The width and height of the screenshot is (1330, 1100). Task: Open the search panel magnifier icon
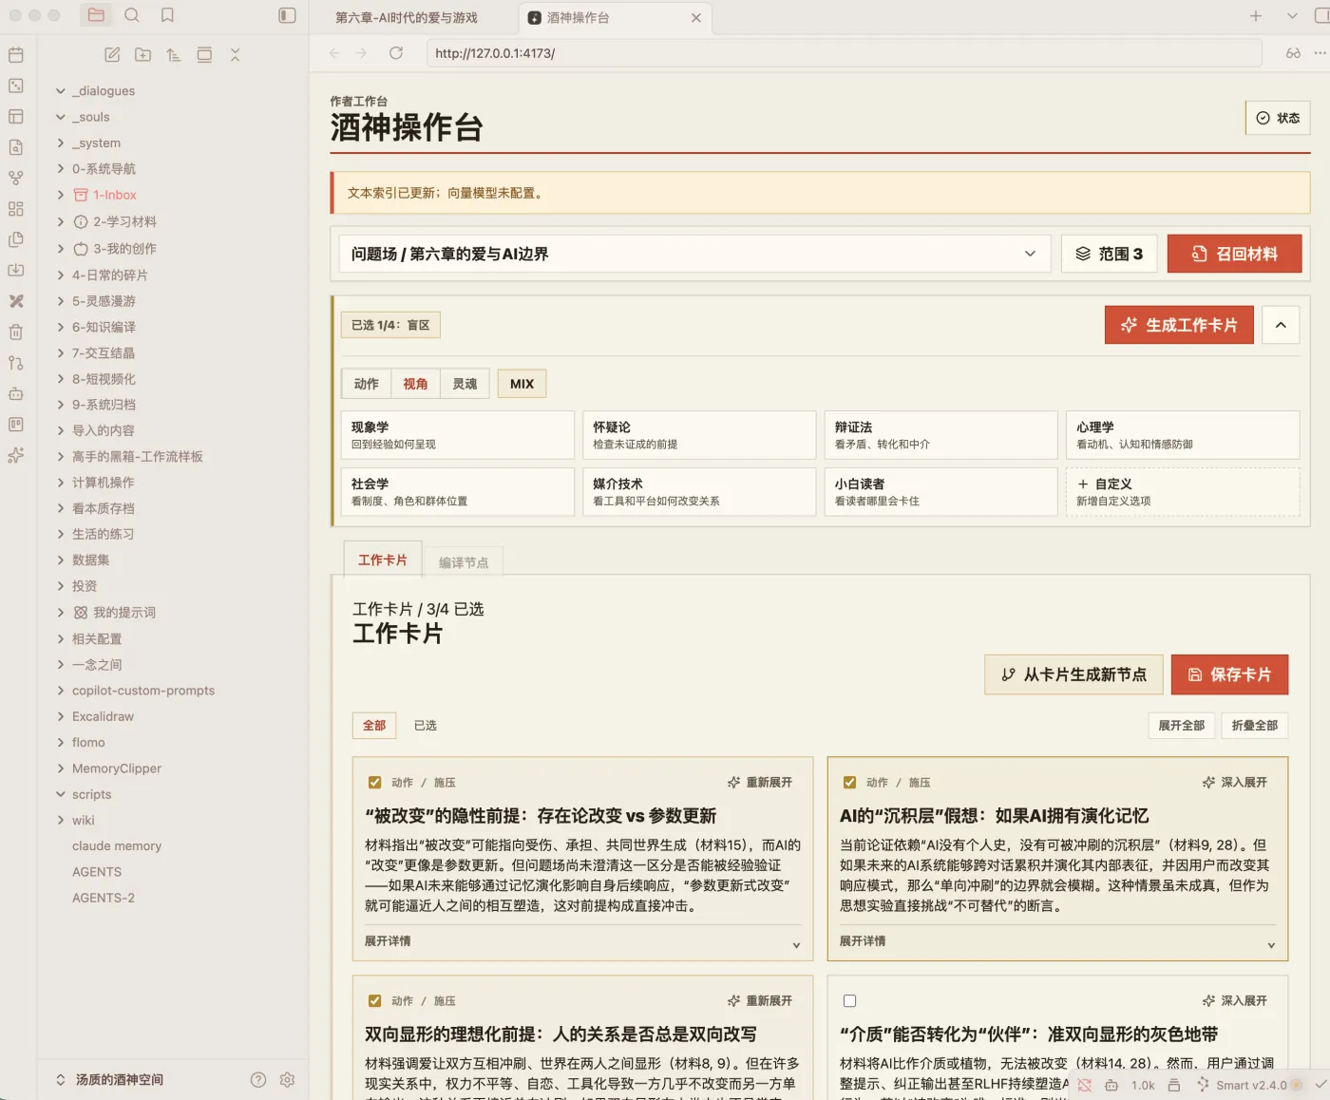[x=132, y=15]
